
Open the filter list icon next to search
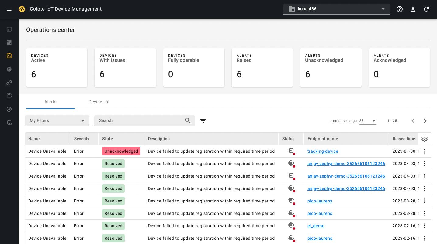click(203, 121)
